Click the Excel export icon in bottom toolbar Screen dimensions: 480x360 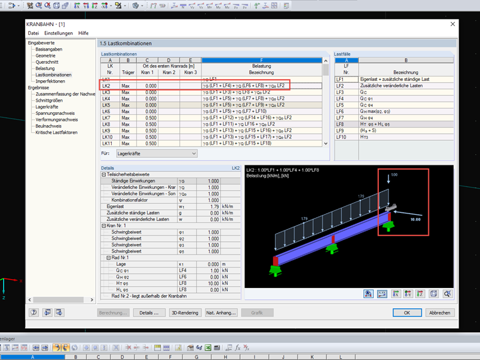coord(208,347)
